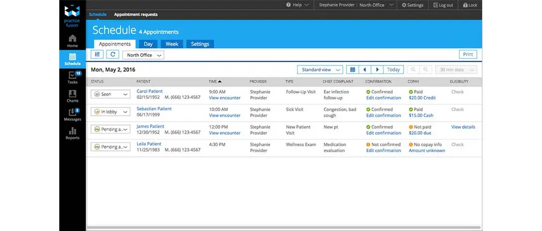Open the Messages sidebar icon

pyautogui.click(x=72, y=115)
